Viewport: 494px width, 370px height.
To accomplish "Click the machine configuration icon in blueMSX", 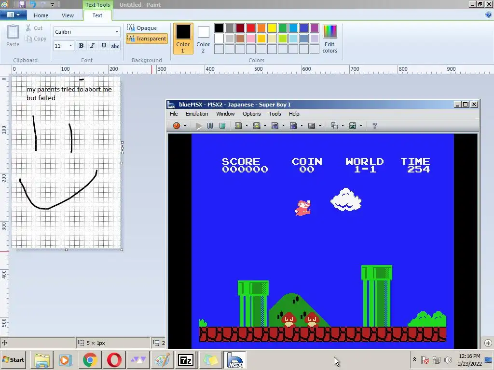I will (353, 126).
